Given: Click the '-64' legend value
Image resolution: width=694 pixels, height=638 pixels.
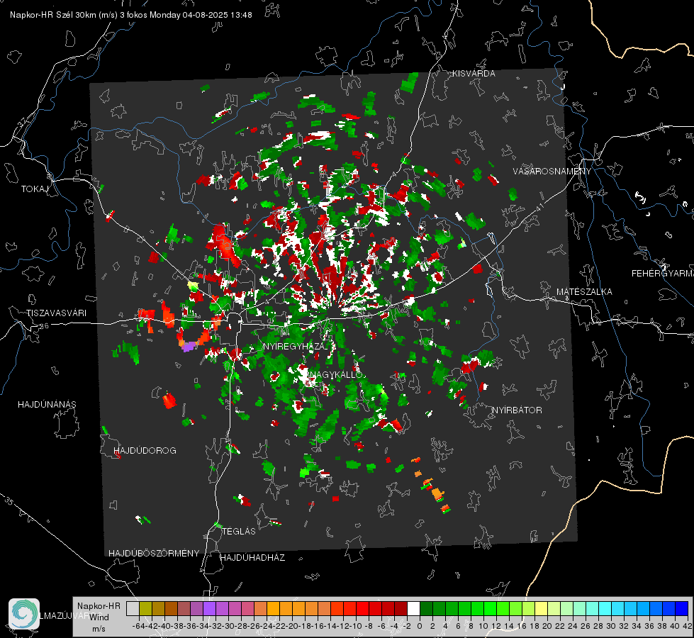Looking at the screenshot, I should 139,626.
